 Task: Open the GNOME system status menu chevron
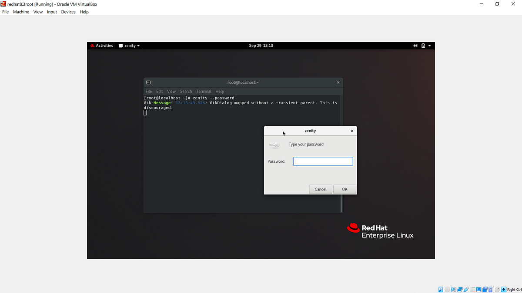(x=429, y=45)
